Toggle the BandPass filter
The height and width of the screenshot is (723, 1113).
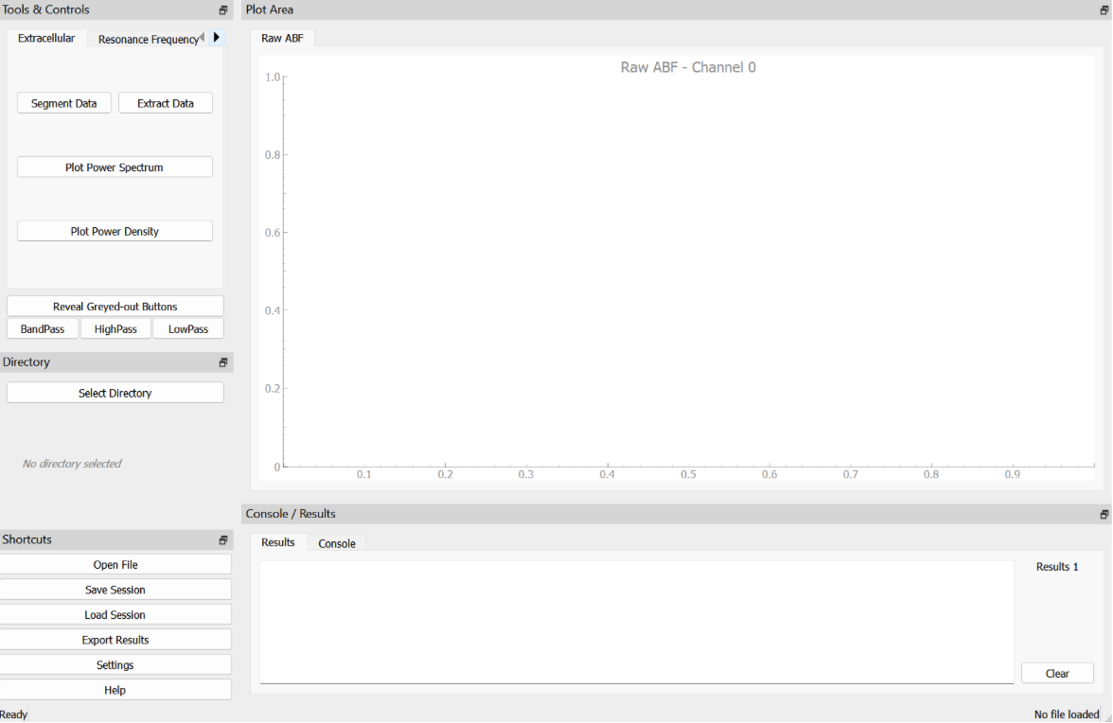(x=42, y=328)
